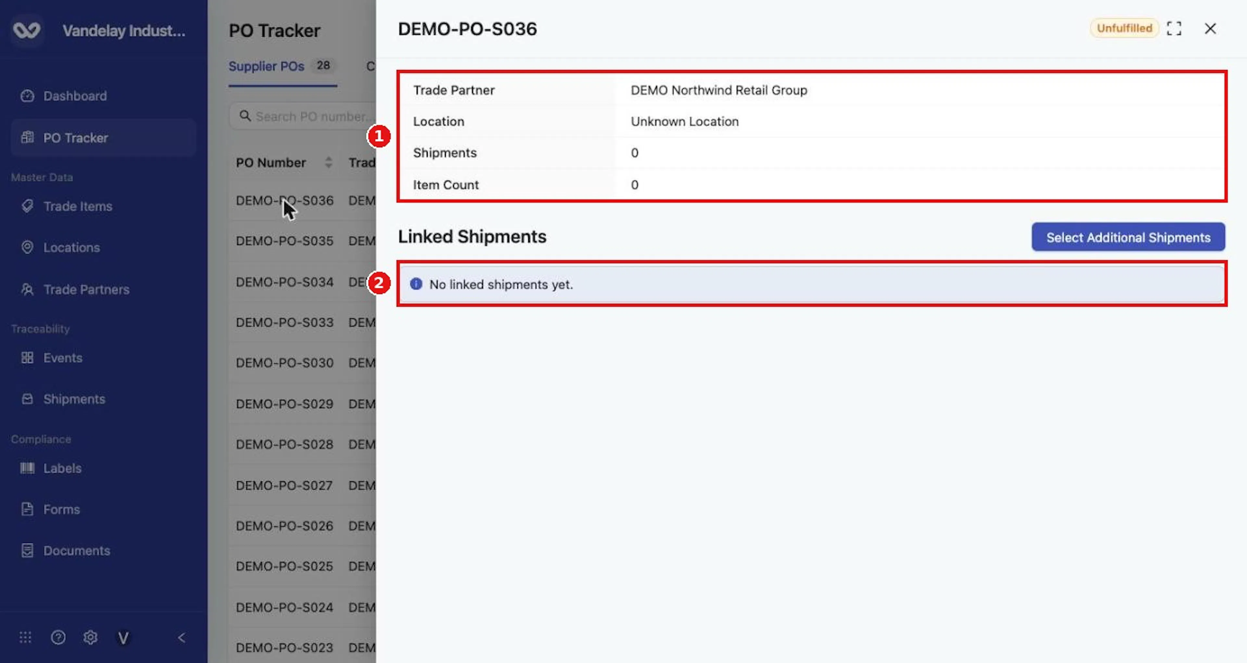The width and height of the screenshot is (1247, 663).
Task: Open the settings gear icon
Action: [91, 637]
